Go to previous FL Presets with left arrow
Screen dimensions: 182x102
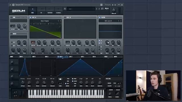tap(113, 5)
